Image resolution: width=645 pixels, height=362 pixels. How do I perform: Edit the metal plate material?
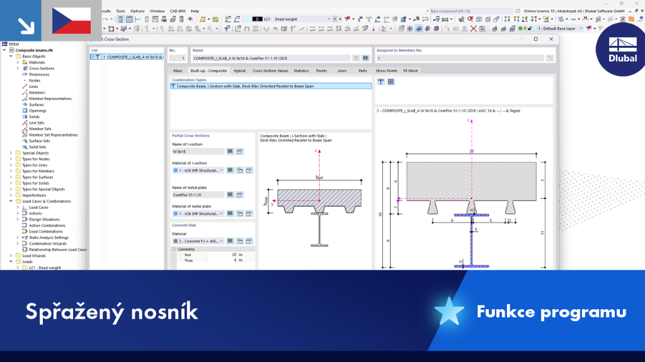tap(249, 214)
